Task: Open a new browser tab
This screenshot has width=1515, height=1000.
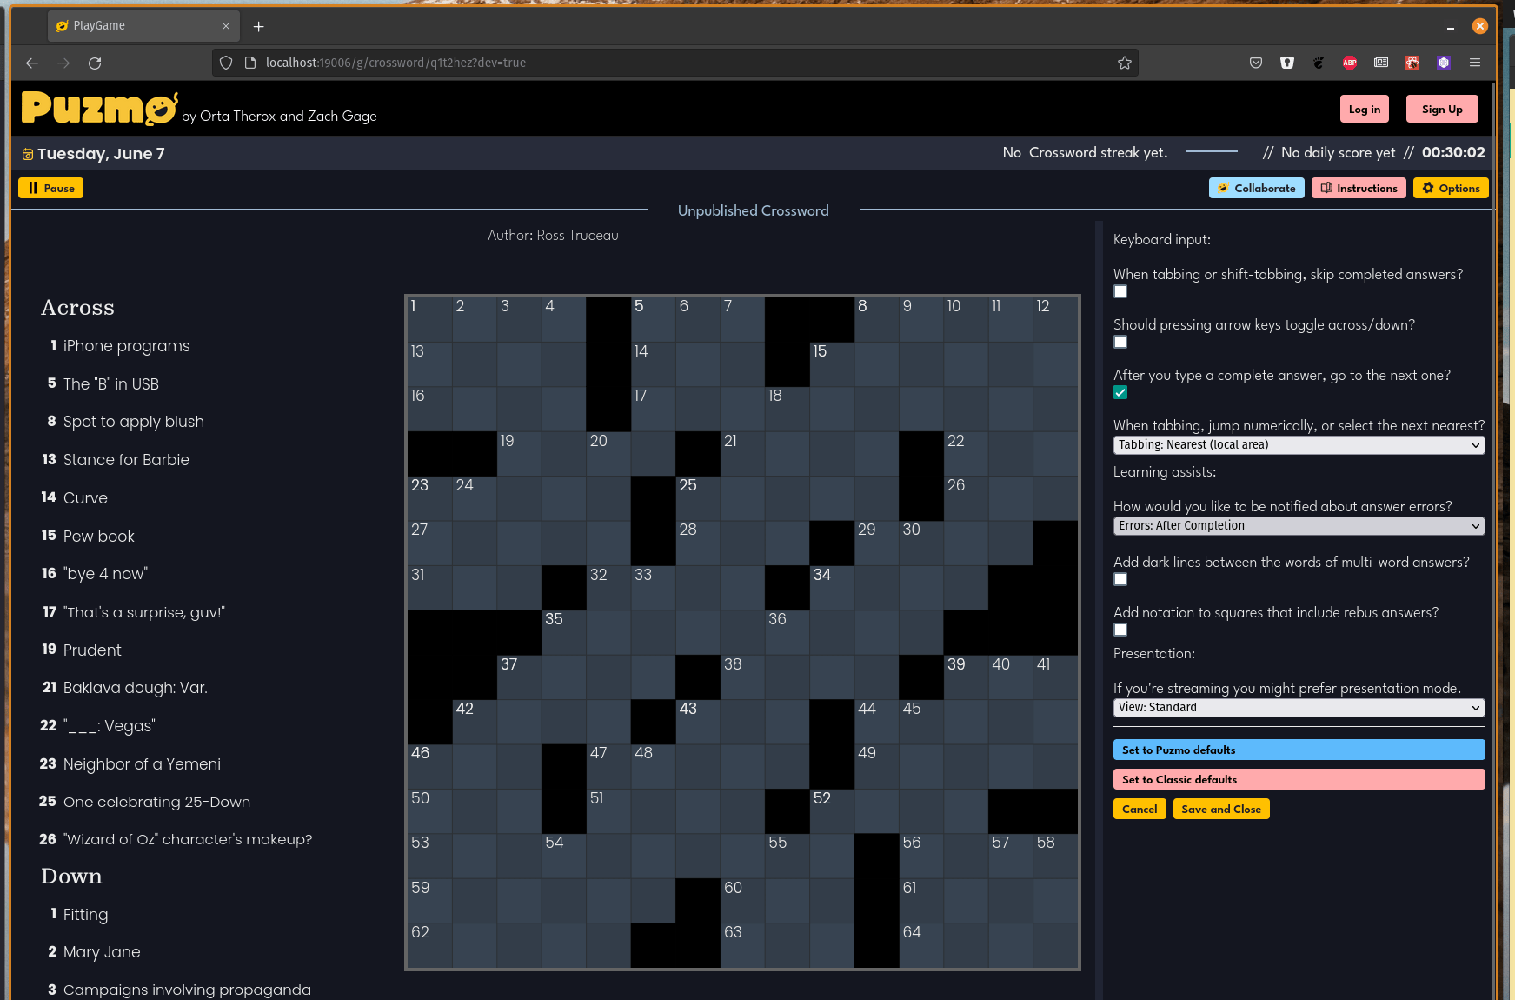Action: [x=258, y=27]
